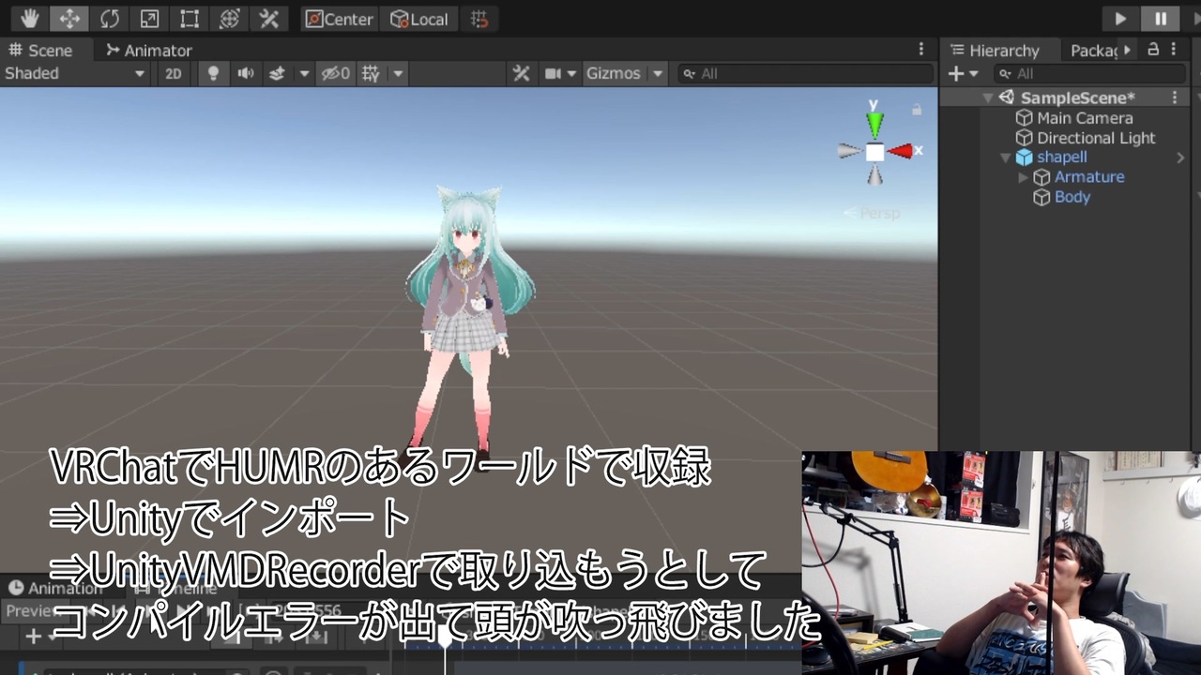
Task: Switch to the Packages tab
Action: pos(1095,51)
